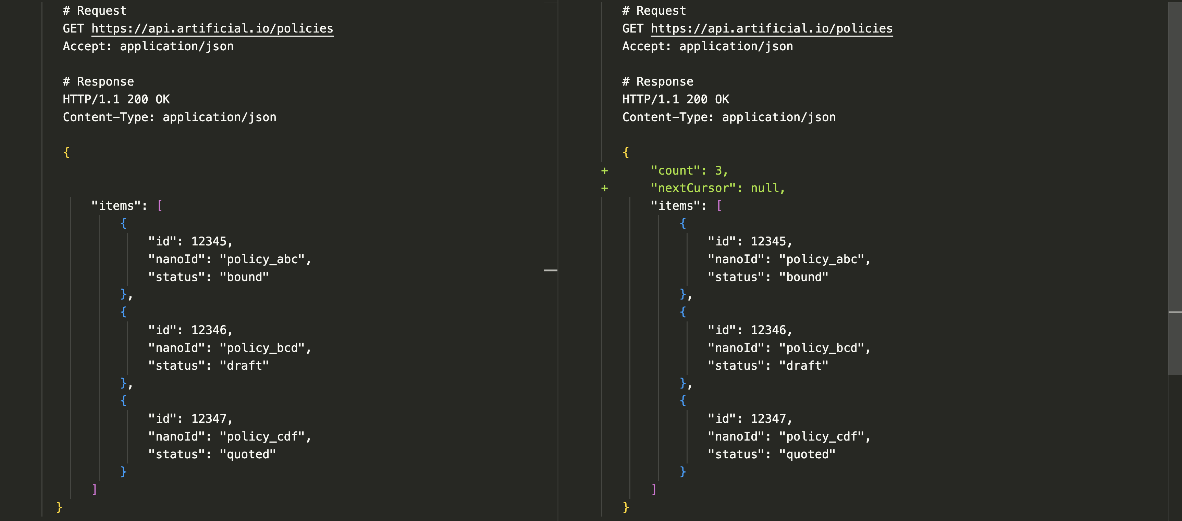This screenshot has height=521, width=1182.
Task: Click the left pane overview ruler change marker
Action: coord(551,270)
